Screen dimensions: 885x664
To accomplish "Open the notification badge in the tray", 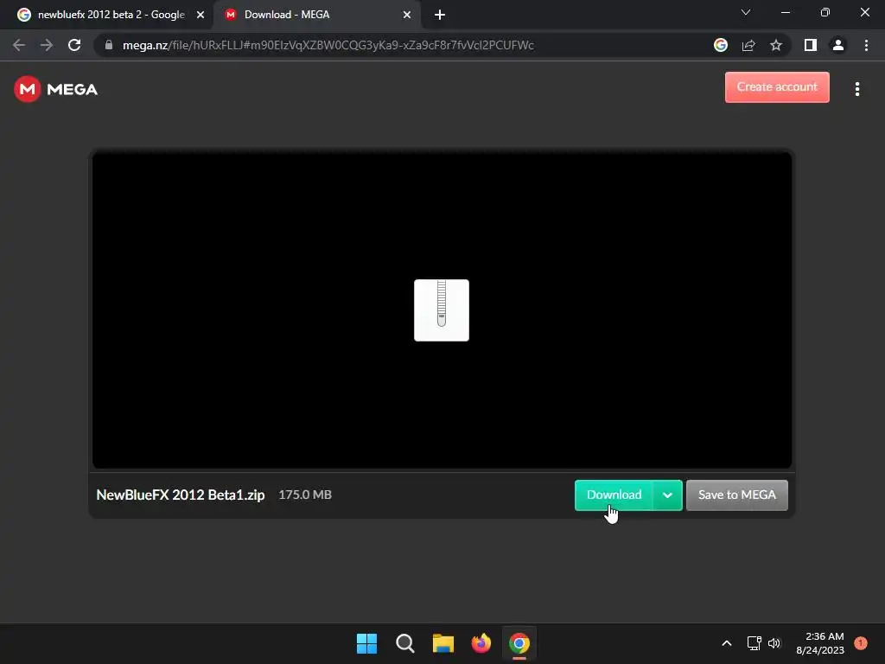I will 861,643.
